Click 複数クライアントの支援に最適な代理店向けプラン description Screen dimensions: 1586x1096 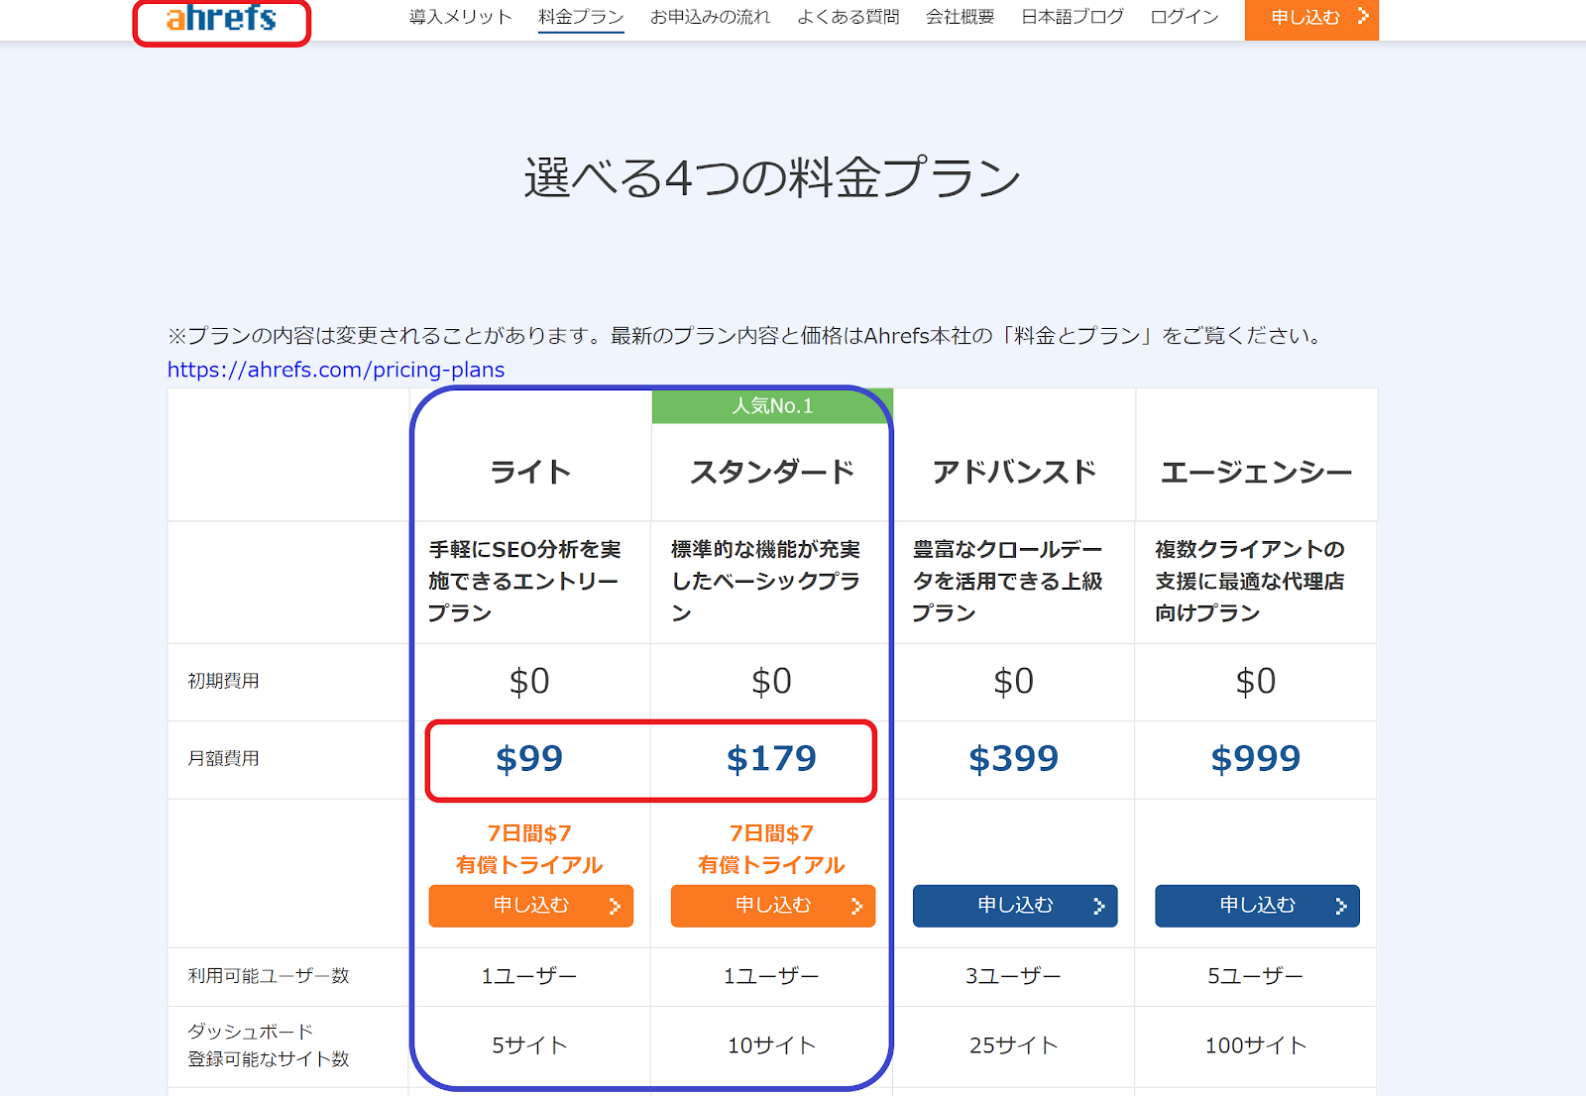click(x=1250, y=582)
